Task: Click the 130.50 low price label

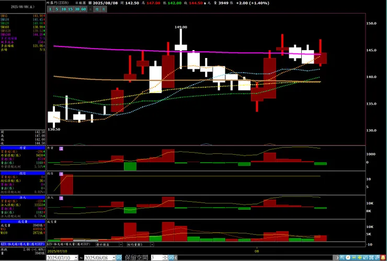Action: point(54,129)
